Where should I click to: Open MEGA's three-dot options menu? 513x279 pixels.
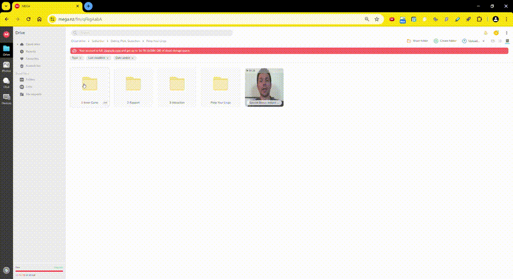507,33
